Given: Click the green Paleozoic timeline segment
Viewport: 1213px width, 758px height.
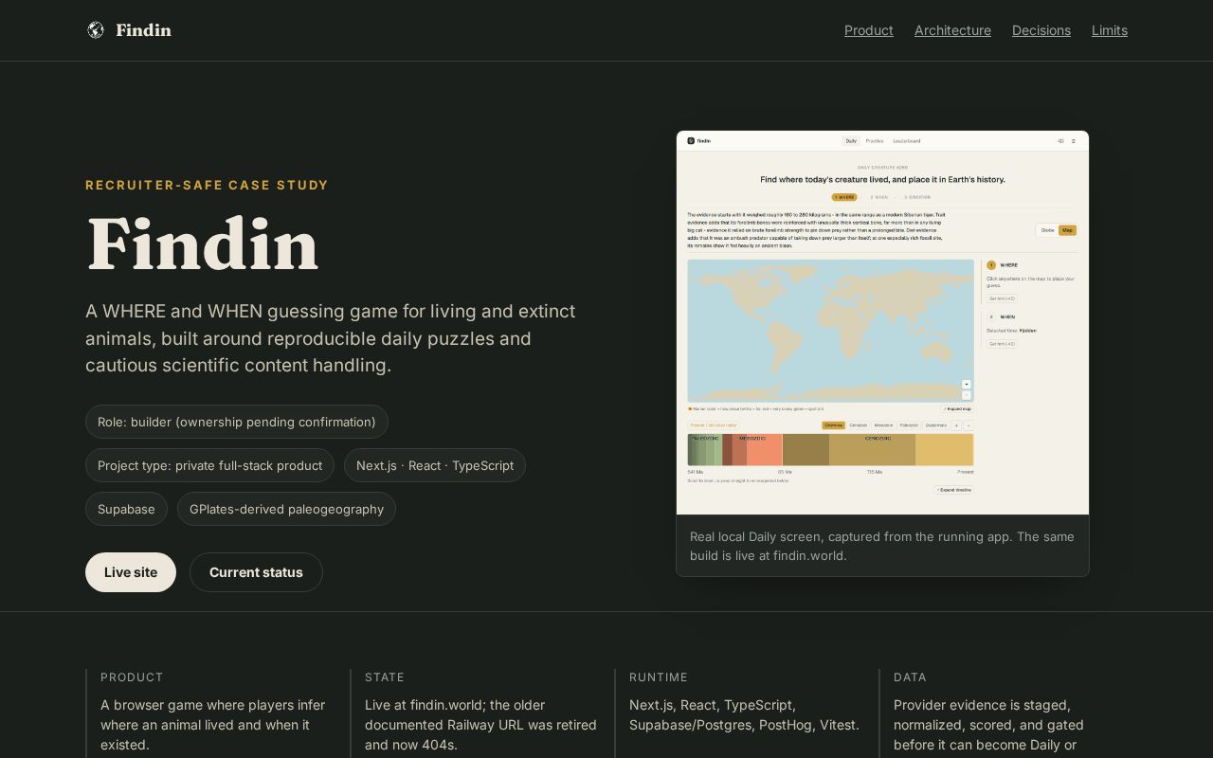Looking at the screenshot, I should click(x=704, y=449).
